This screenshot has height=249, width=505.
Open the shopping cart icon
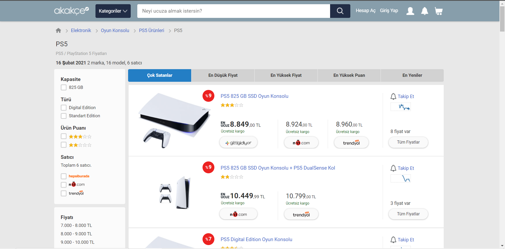pos(439,11)
